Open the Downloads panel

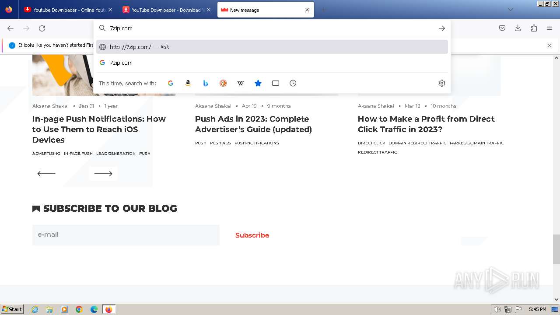point(518,28)
